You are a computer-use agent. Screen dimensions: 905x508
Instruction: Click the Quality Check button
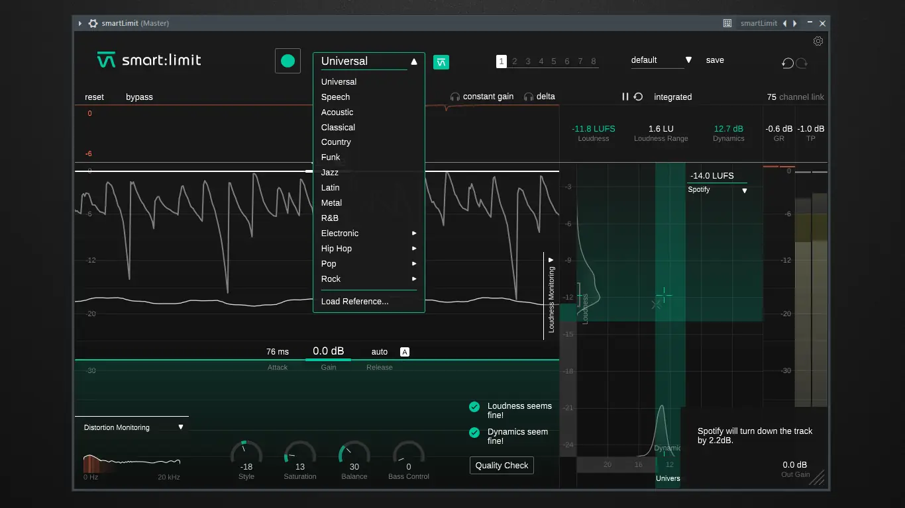pos(502,466)
